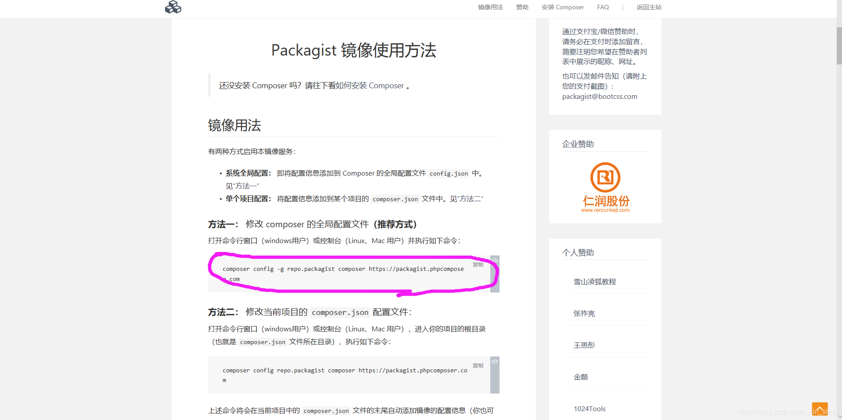Click the config.json inline code
Screen dimensions: 842x420
click(x=449, y=173)
